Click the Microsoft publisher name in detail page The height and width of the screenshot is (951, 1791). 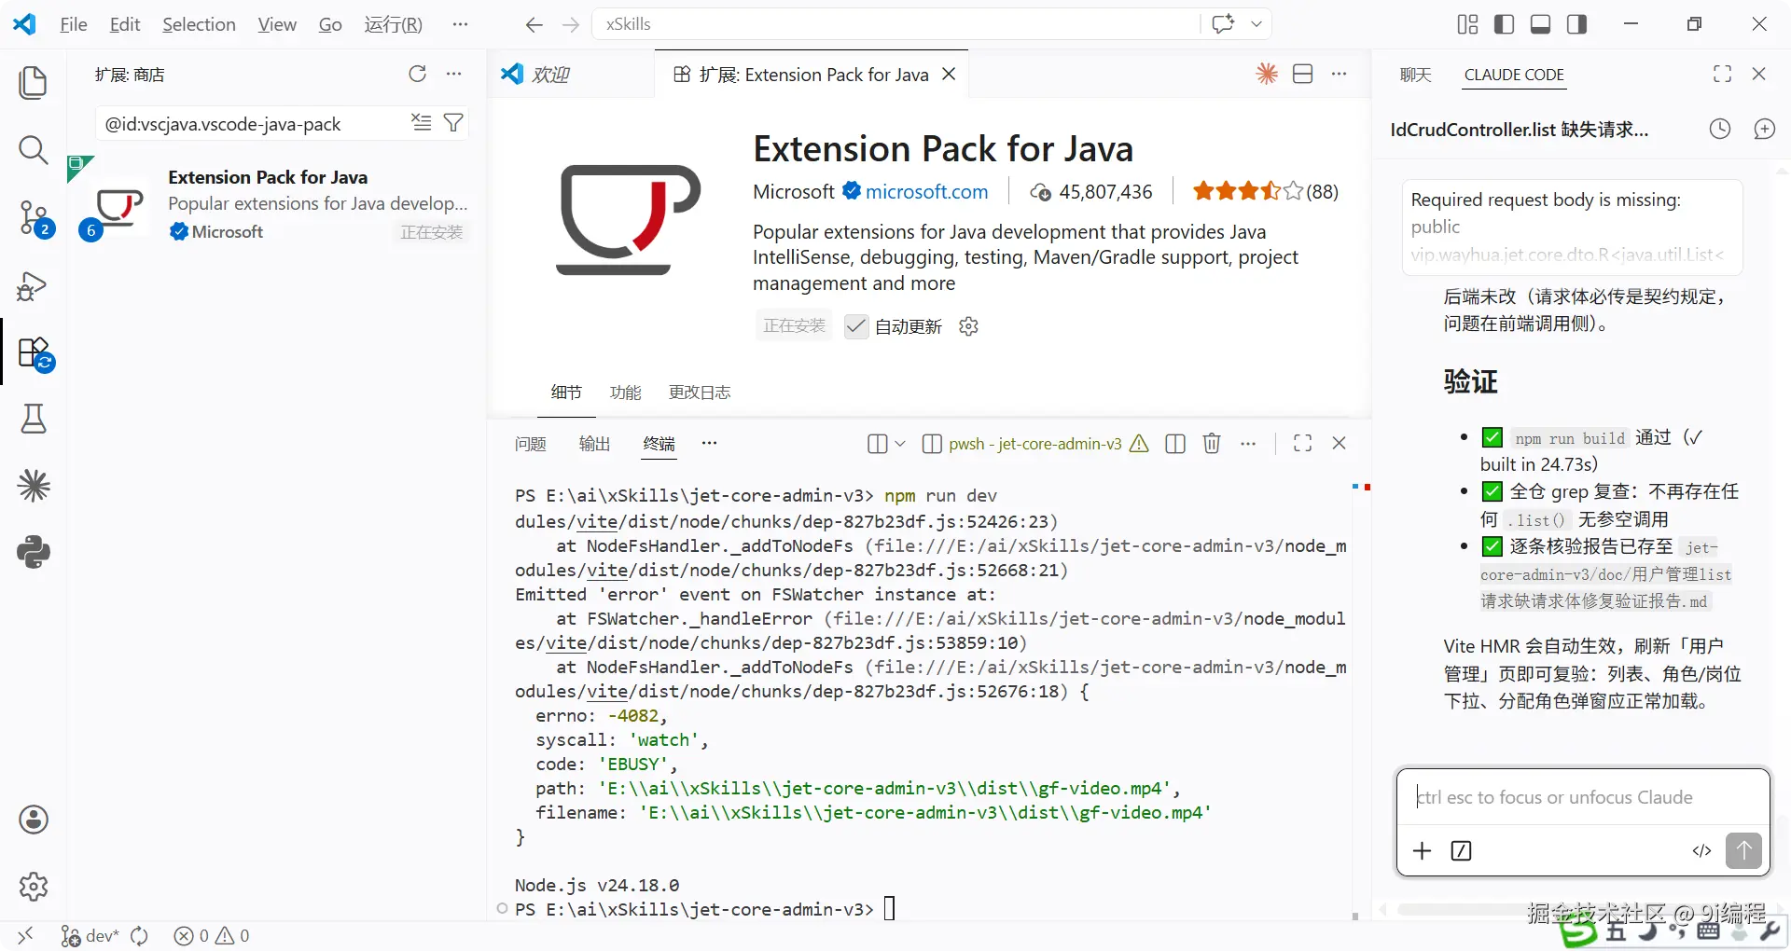click(x=794, y=192)
